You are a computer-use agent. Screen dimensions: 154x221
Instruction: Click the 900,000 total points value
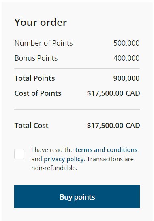point(126,78)
